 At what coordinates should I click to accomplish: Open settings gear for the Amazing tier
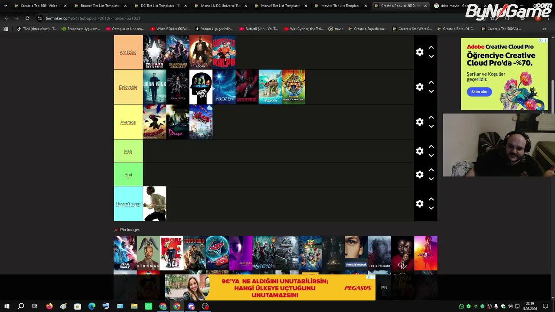point(420,52)
